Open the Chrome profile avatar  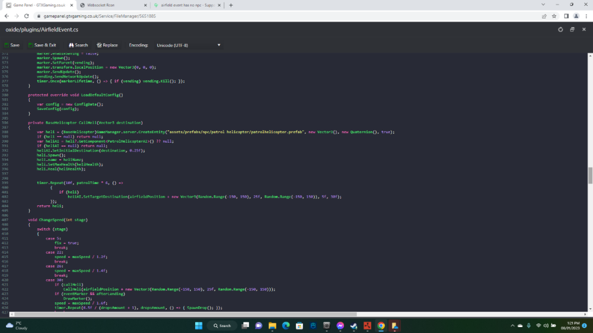click(x=576, y=16)
